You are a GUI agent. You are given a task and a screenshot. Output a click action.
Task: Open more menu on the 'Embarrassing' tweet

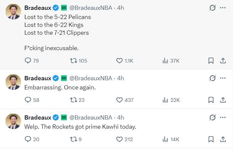[223, 78]
